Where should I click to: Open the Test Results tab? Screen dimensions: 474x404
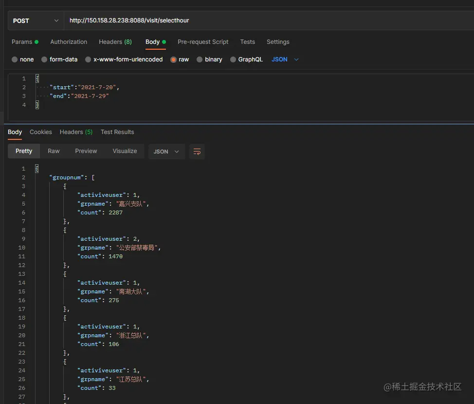[x=117, y=132]
